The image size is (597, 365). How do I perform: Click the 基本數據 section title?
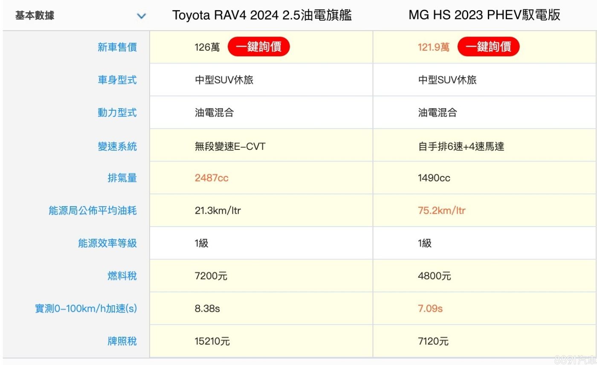coord(35,16)
